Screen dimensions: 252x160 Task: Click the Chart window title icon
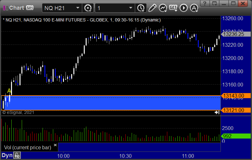pos(5,8)
